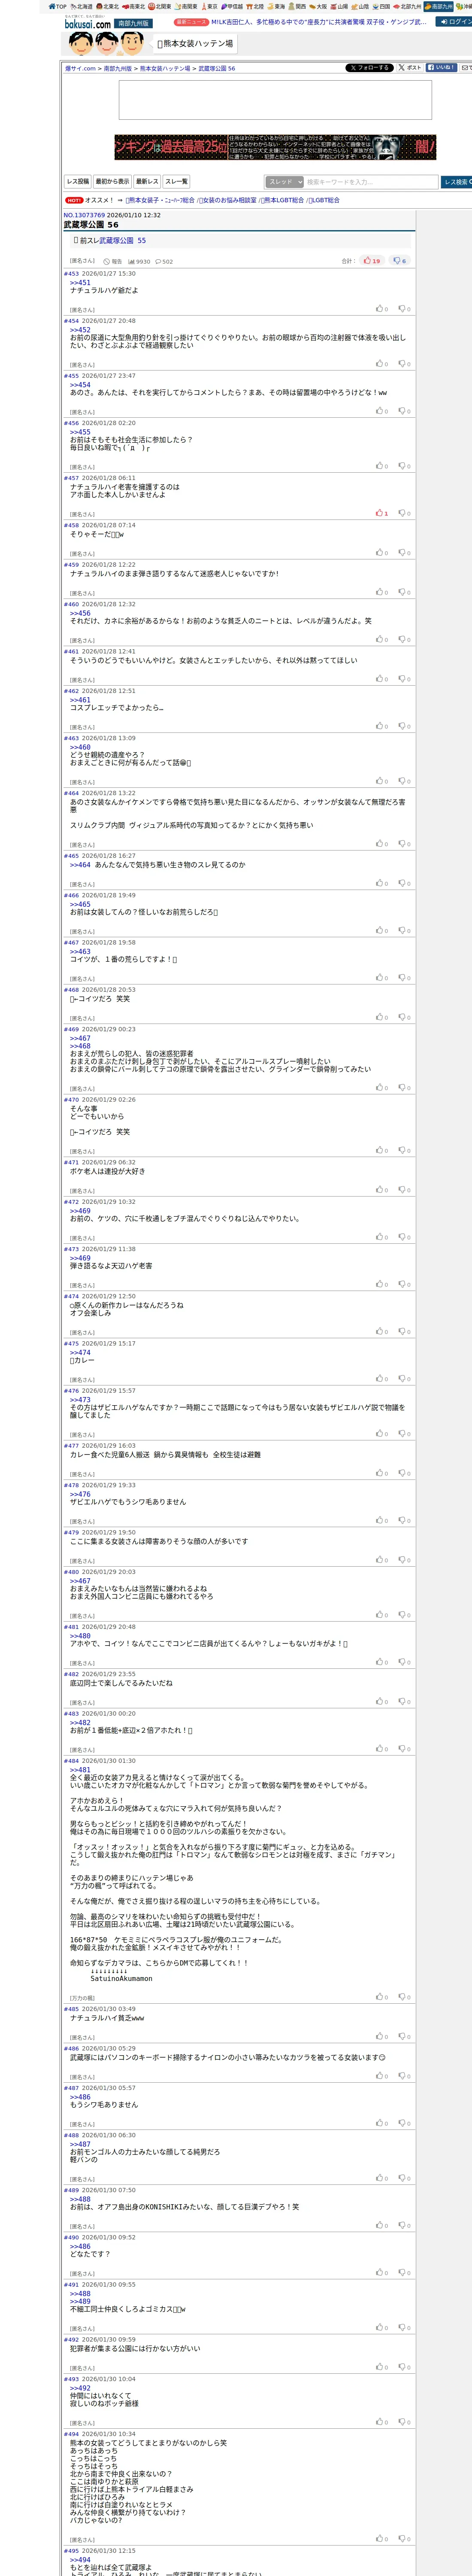Open 熊本女装ハッテン場 breadcrumb link
Image resolution: width=472 pixels, height=2576 pixels.
coord(165,69)
